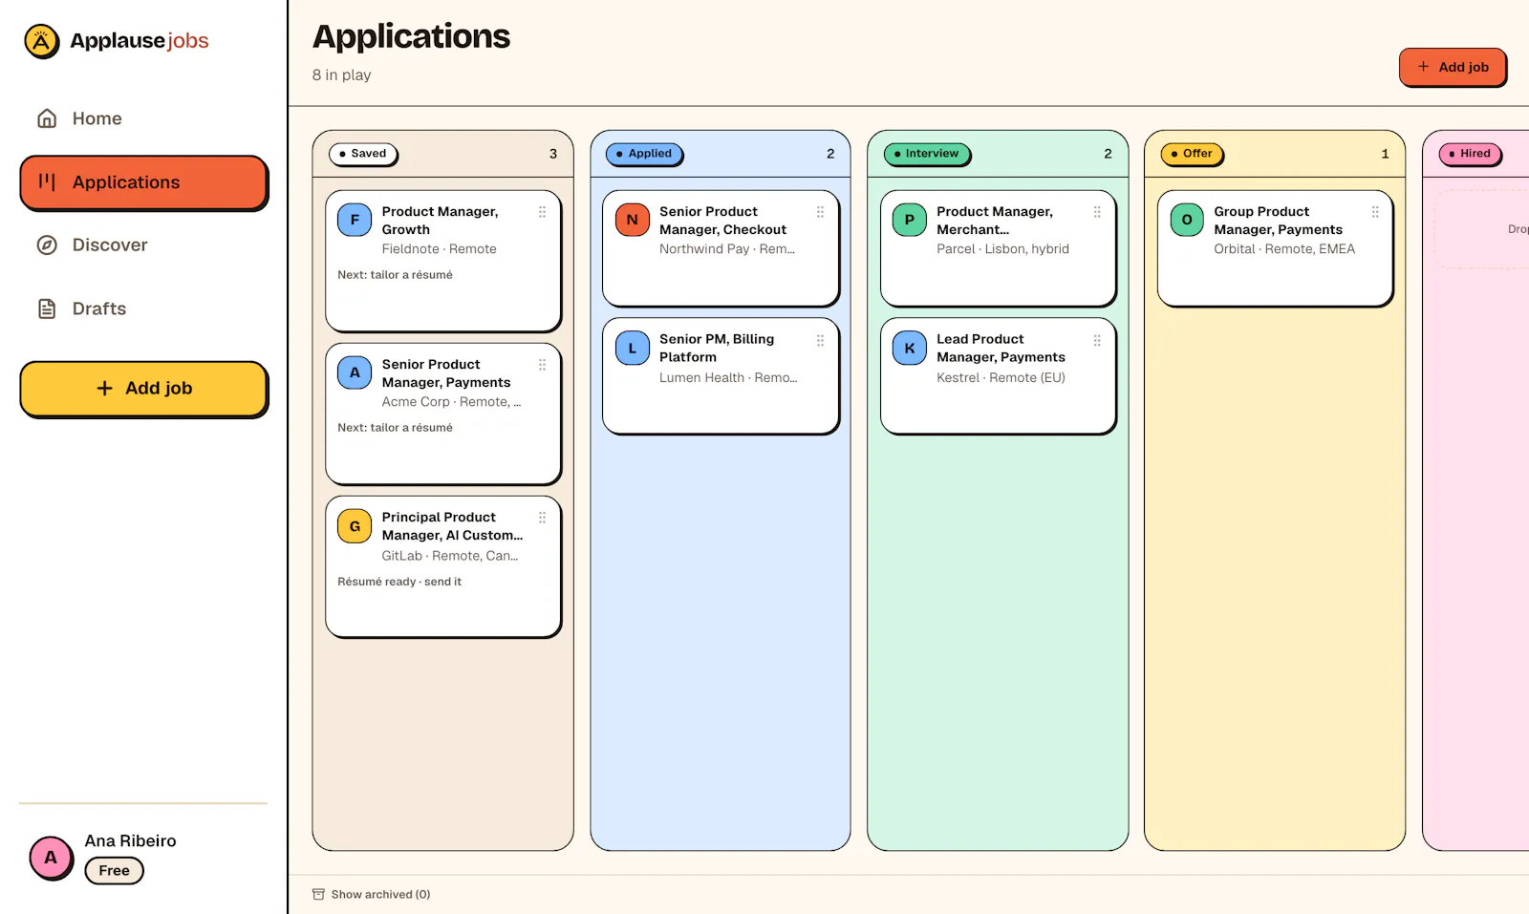Click the '8 in play' subtitle text

(341, 75)
